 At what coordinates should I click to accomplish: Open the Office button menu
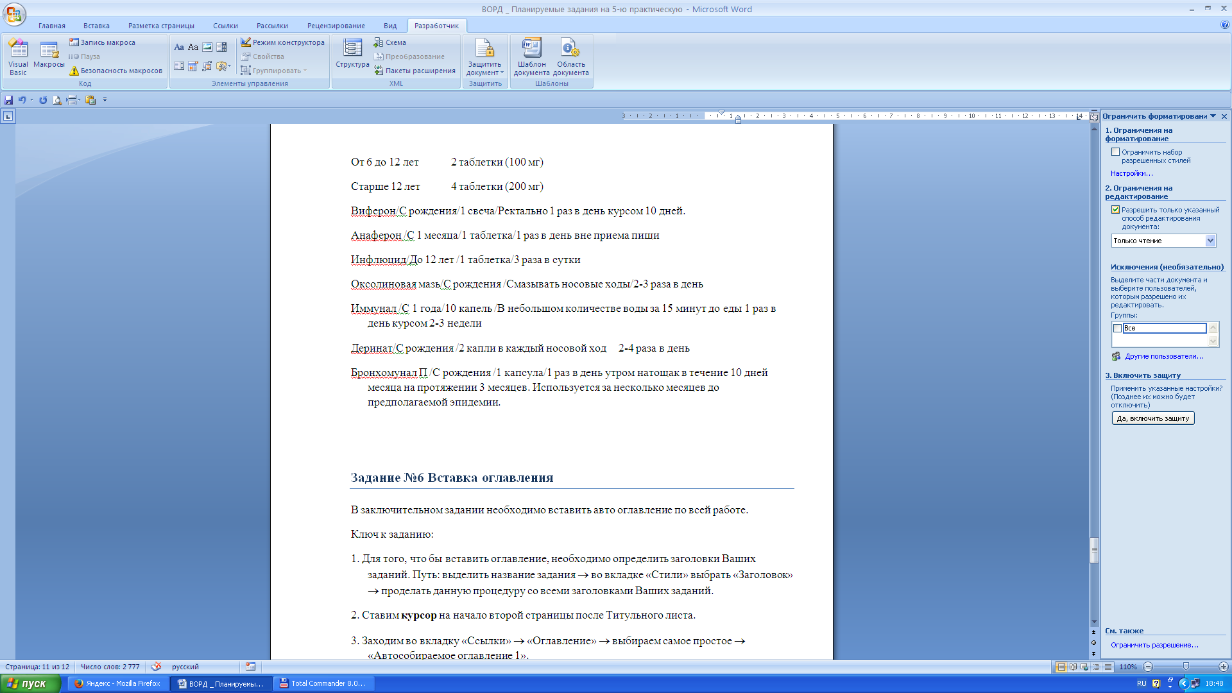tap(14, 14)
